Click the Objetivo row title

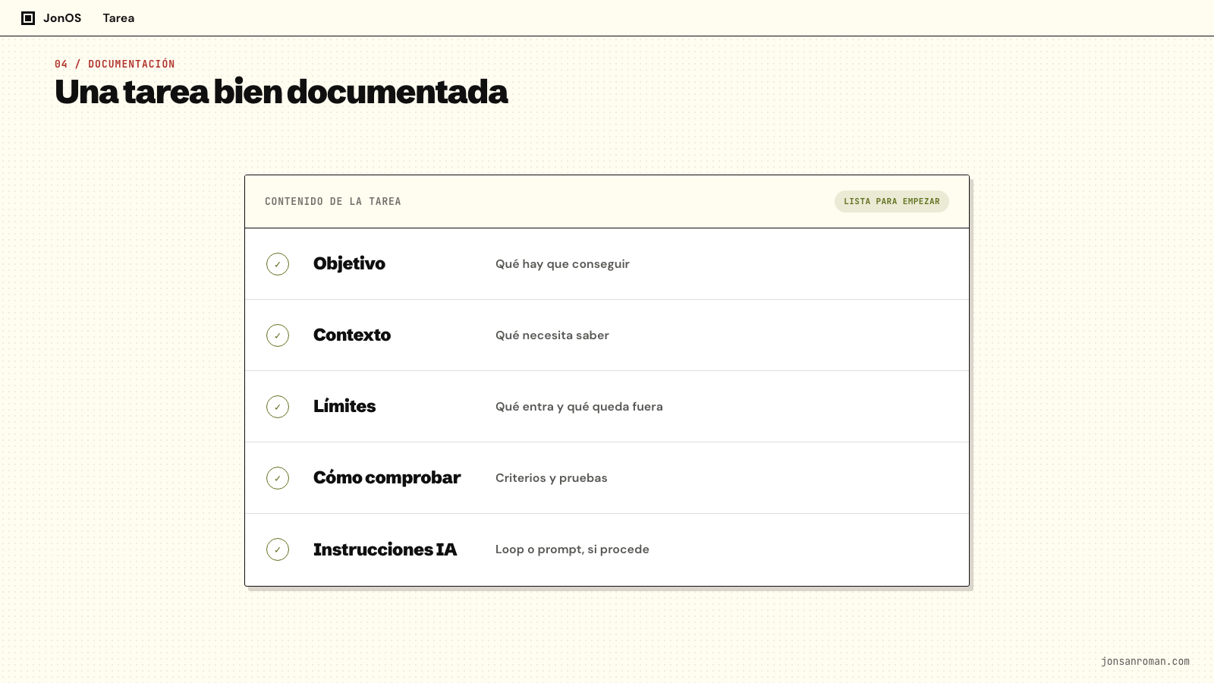pos(349,263)
